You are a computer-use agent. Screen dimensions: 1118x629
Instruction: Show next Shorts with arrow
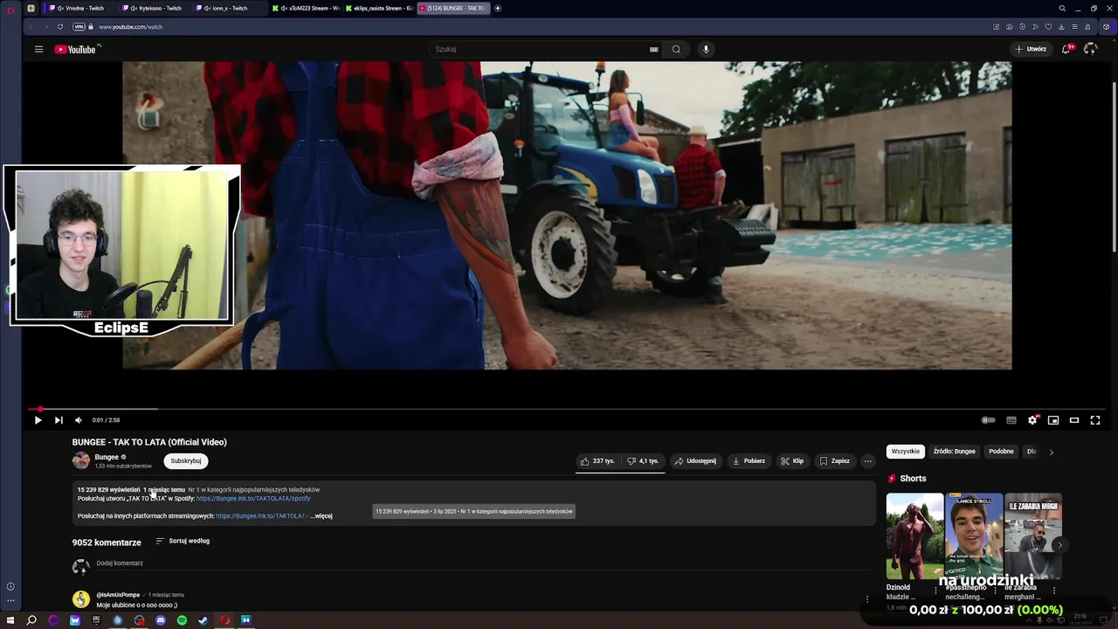click(x=1059, y=545)
